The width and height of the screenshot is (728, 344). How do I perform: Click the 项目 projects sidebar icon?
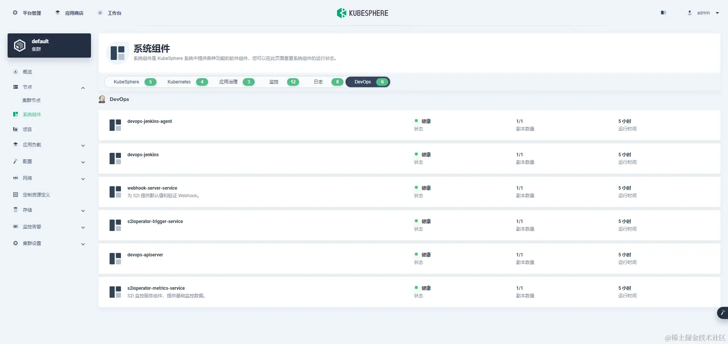[x=16, y=129]
